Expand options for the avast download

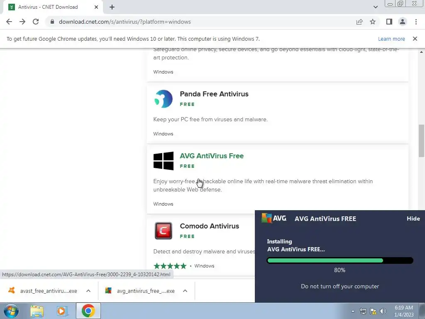[88, 291]
